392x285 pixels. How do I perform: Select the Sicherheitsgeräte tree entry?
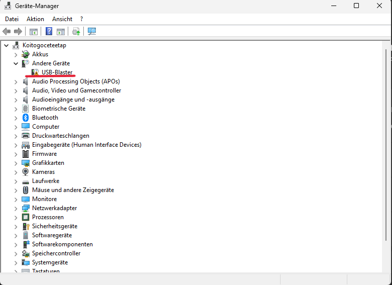[x=55, y=226]
